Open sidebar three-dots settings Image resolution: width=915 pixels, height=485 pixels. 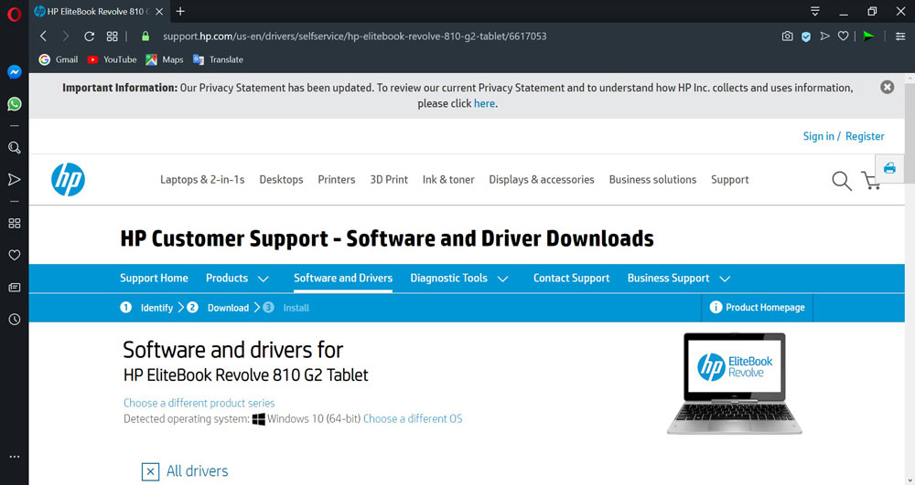click(15, 457)
